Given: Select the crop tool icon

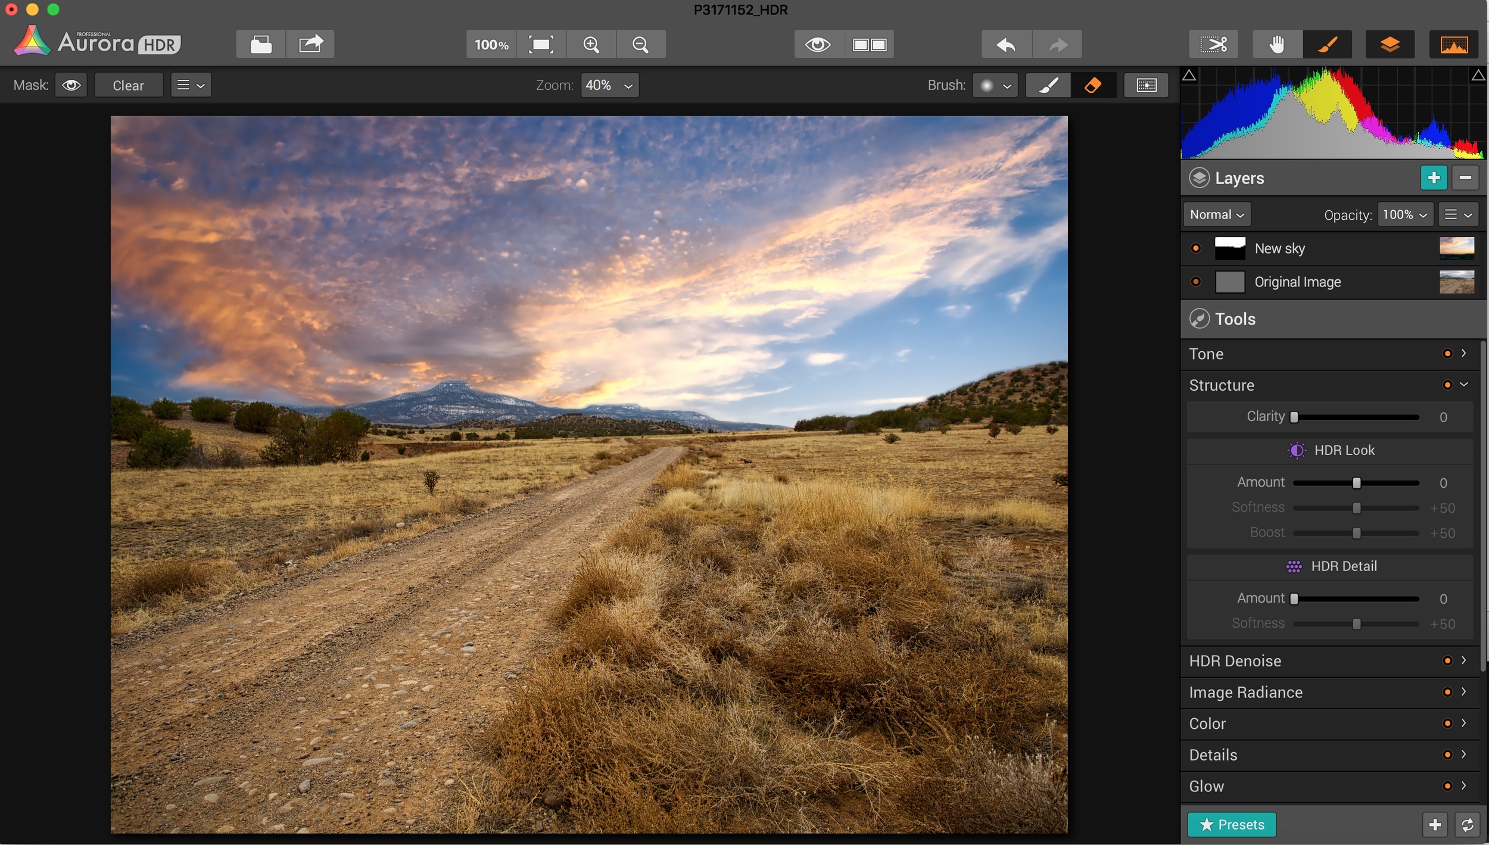Looking at the screenshot, I should tap(1213, 45).
